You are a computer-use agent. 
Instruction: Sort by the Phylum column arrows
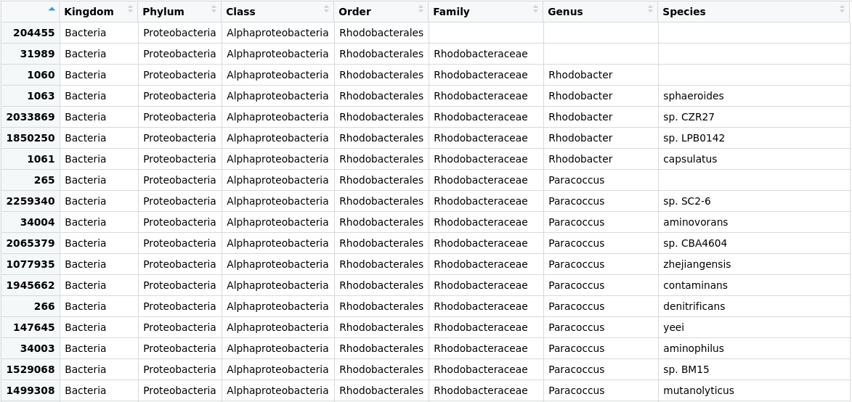[x=214, y=9]
